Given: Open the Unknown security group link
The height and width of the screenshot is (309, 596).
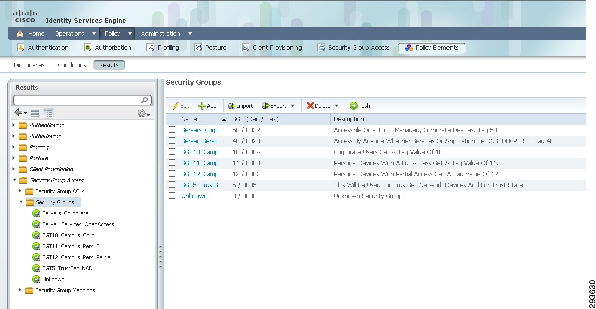Looking at the screenshot, I should click(x=194, y=196).
